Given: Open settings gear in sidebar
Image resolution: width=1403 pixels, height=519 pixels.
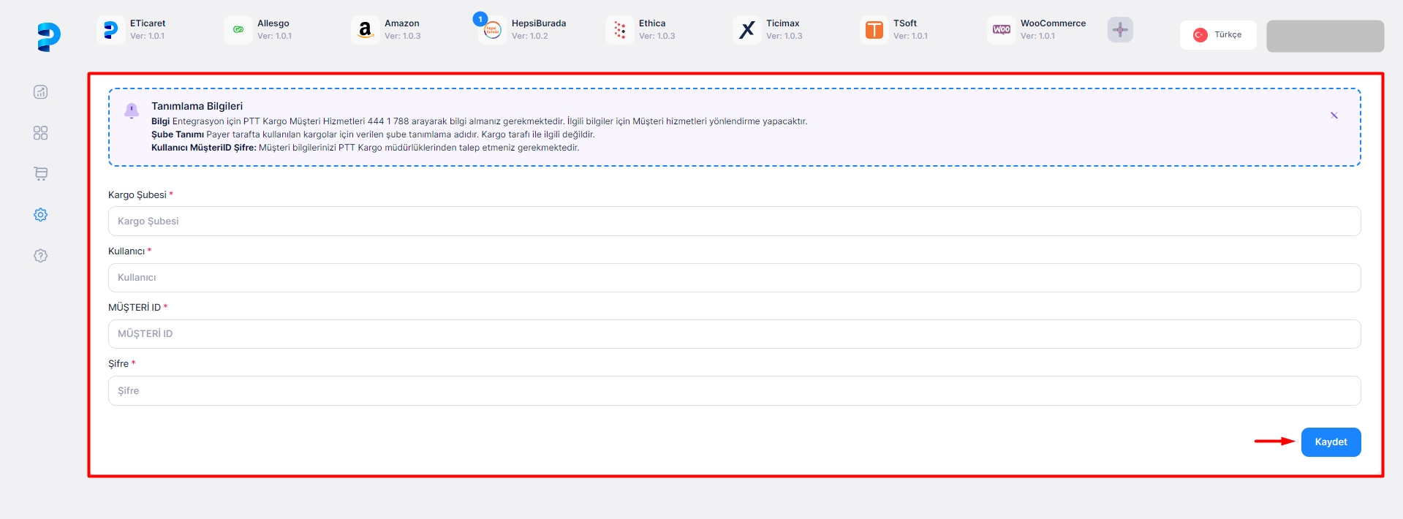Looking at the screenshot, I should point(41,215).
